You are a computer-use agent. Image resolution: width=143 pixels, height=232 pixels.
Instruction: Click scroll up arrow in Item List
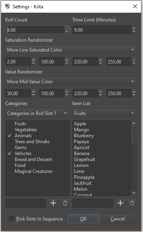(x=134, y=123)
